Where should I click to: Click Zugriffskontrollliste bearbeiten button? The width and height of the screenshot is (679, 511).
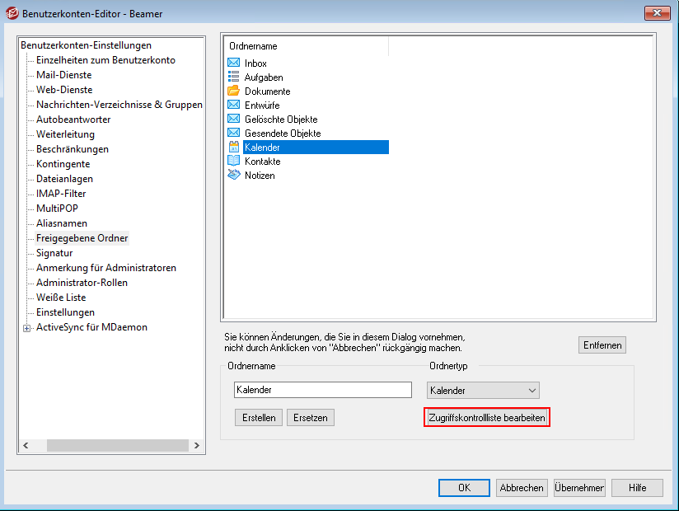click(x=487, y=418)
